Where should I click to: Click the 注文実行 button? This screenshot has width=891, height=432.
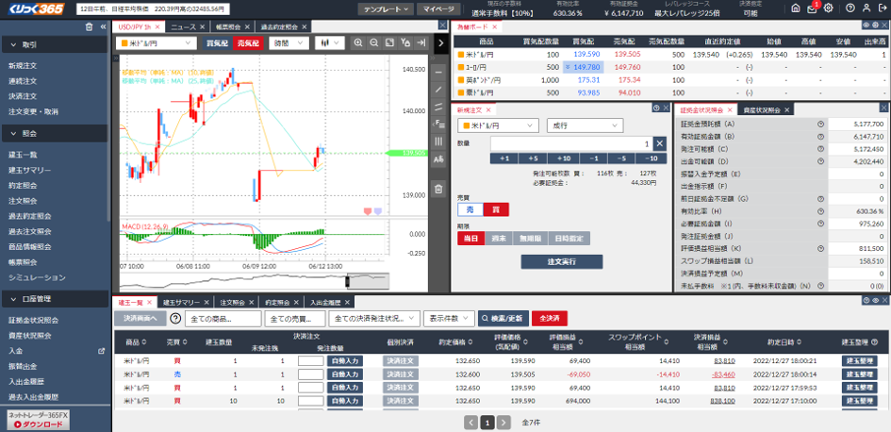(x=561, y=261)
